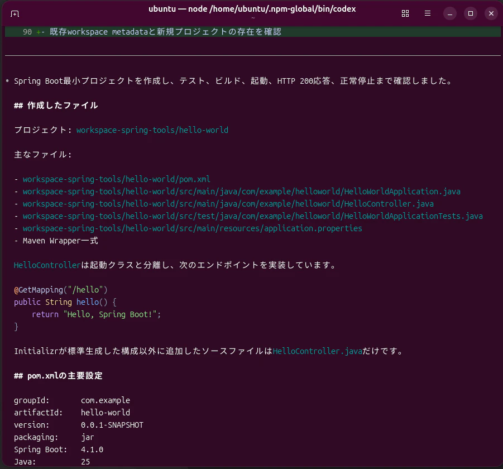The width and height of the screenshot is (503, 469).
Task: Open the terminal hamburger menu
Action: (427, 13)
